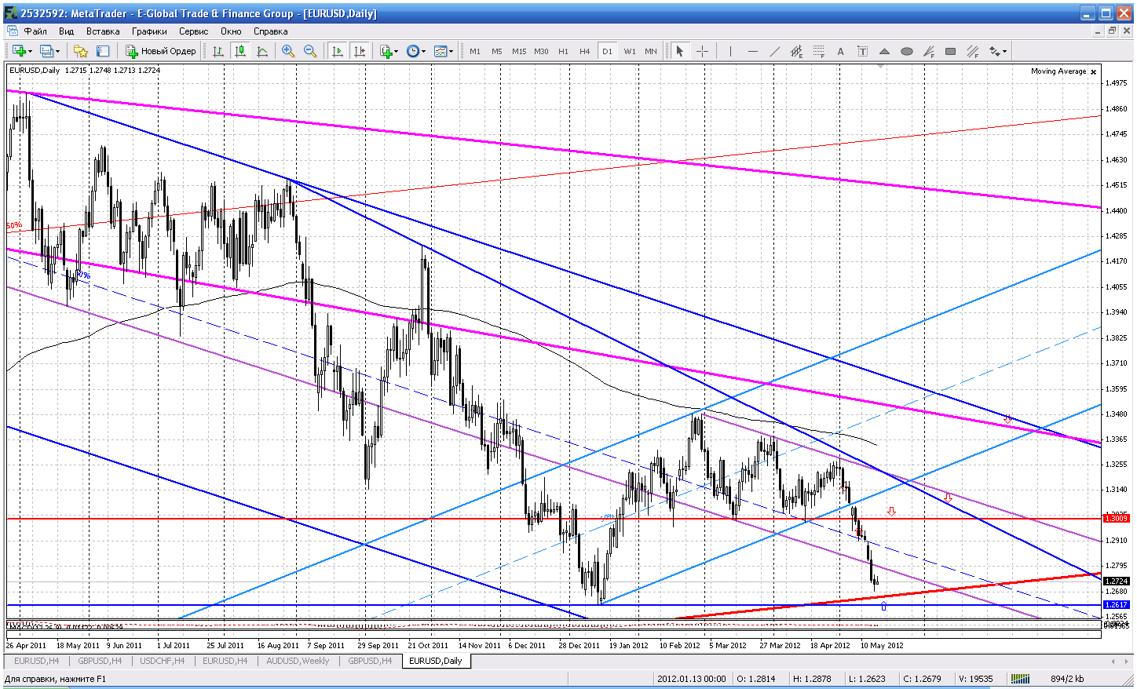Expand the templates dropdown
The image size is (1137, 689).
[444, 51]
